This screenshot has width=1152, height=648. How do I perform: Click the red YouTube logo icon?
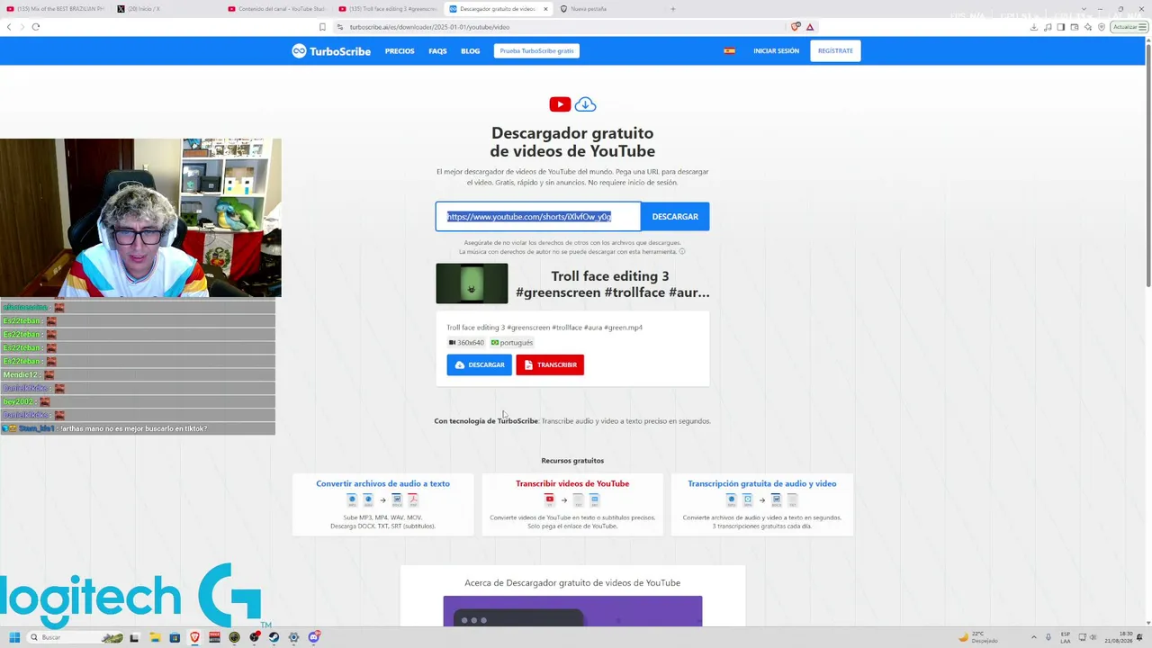pos(560,104)
